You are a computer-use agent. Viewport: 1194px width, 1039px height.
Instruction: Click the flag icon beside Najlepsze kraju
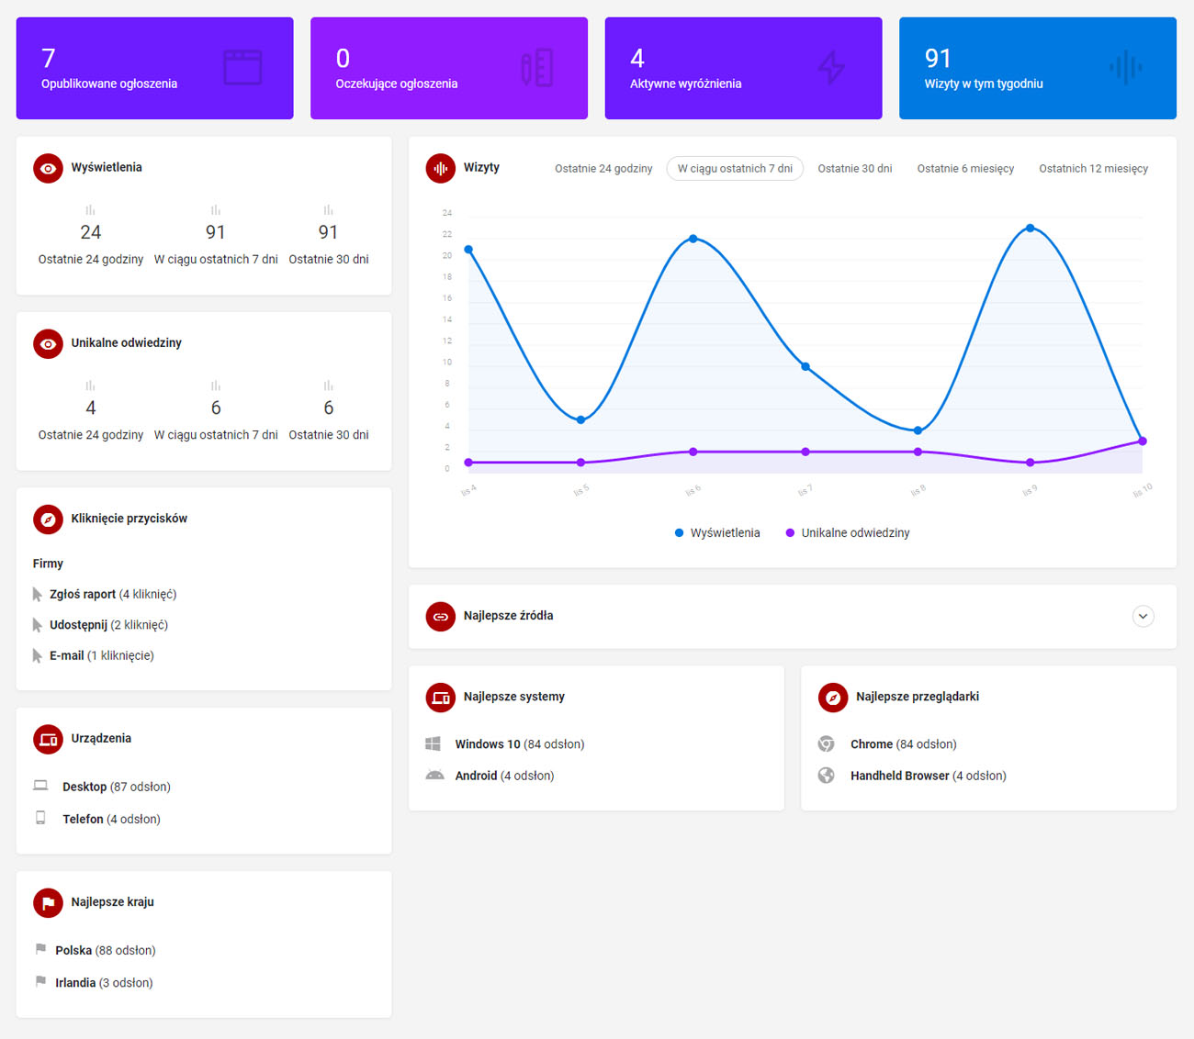[x=48, y=902]
